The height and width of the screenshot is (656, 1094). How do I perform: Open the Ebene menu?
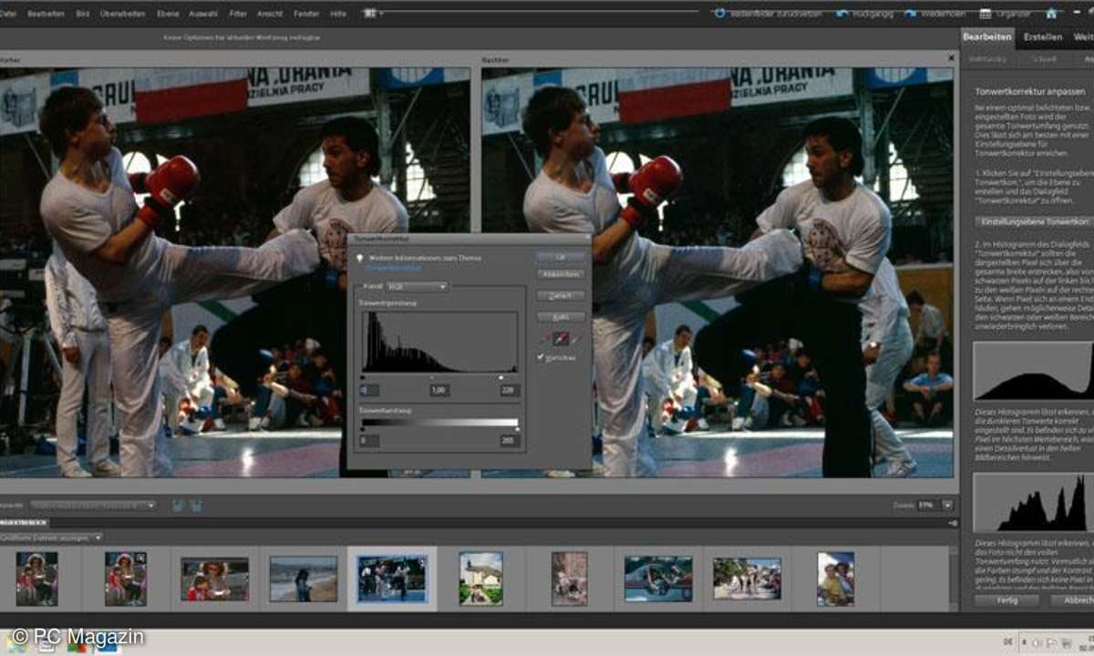[169, 15]
